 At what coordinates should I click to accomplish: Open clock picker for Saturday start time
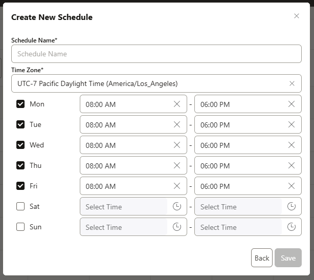177,206
